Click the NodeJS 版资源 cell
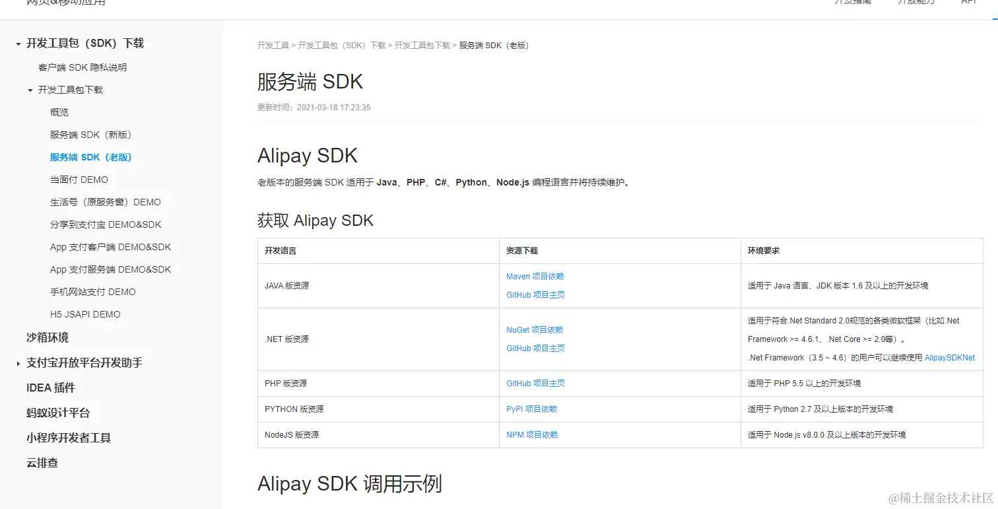Image resolution: width=998 pixels, height=509 pixels. click(x=378, y=435)
